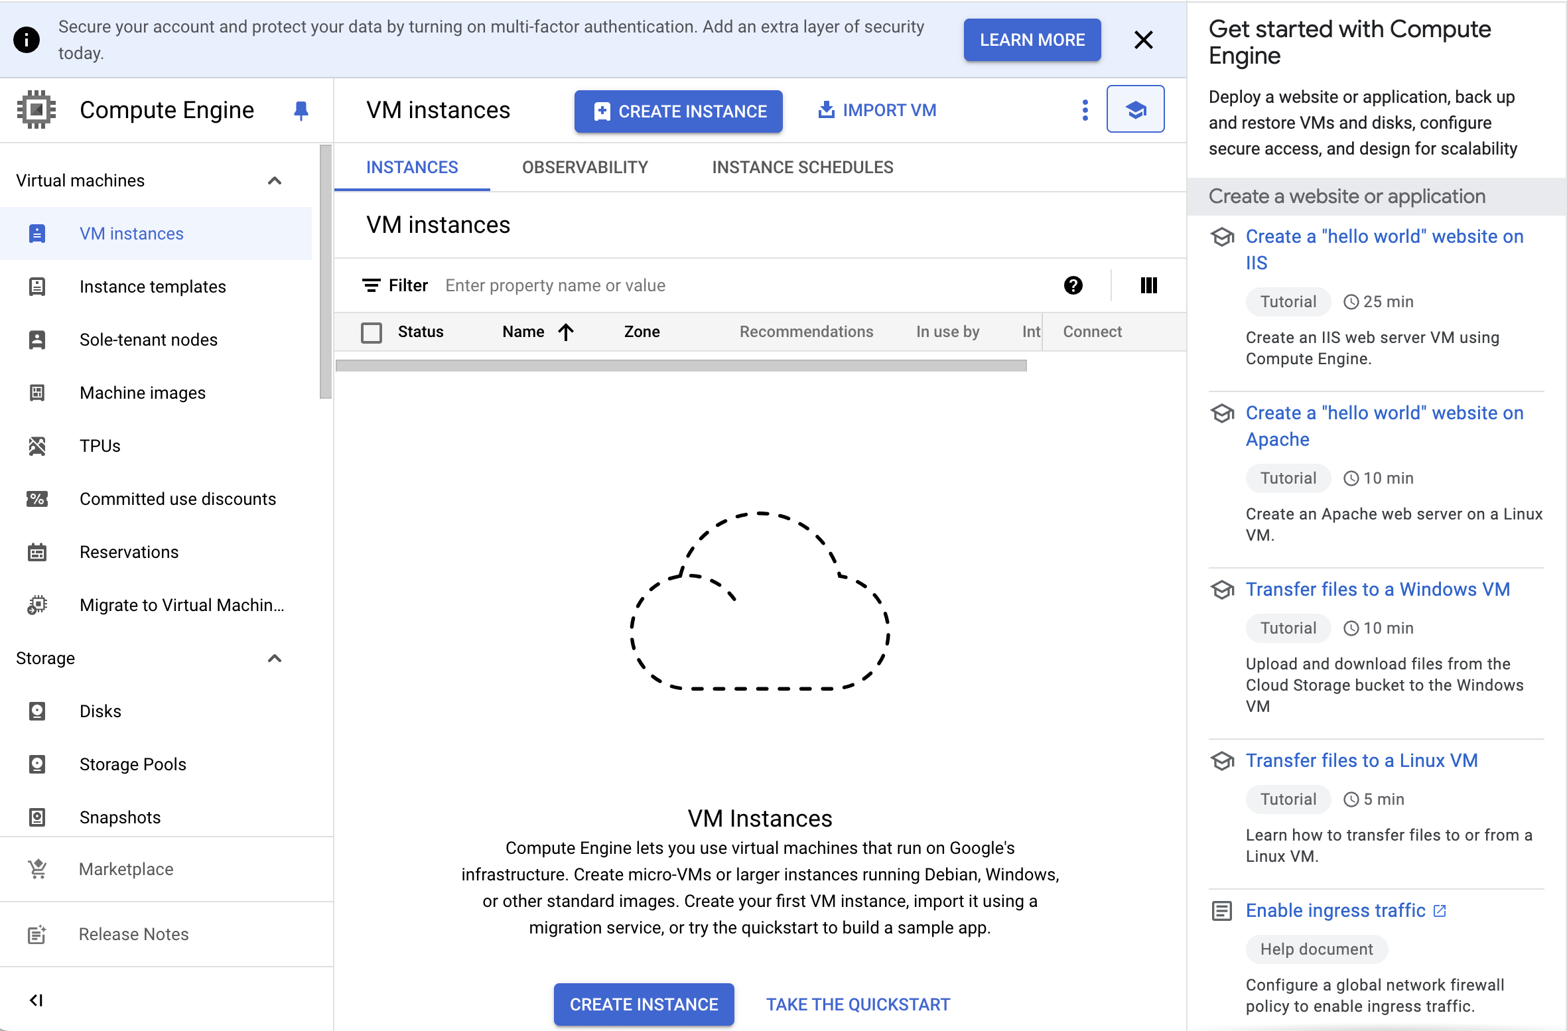Screen dimensions: 1567x1031
Task: Focus the filter property input field
Action: point(743,285)
